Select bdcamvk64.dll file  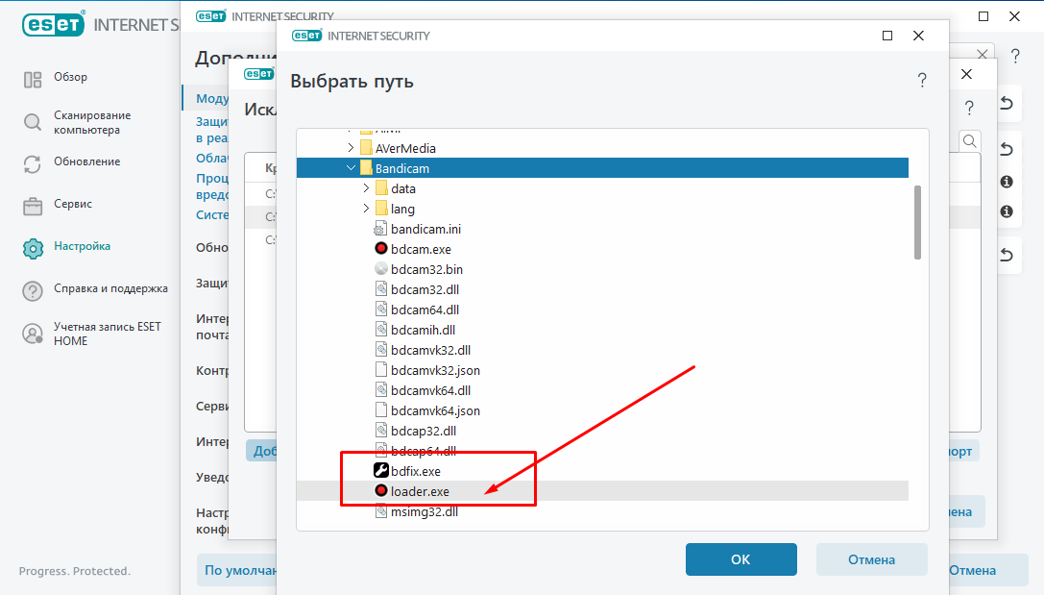pyautogui.click(x=430, y=390)
